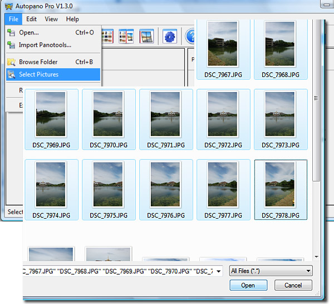Select thumbnail DSC_7972.JPG

coord(223,119)
